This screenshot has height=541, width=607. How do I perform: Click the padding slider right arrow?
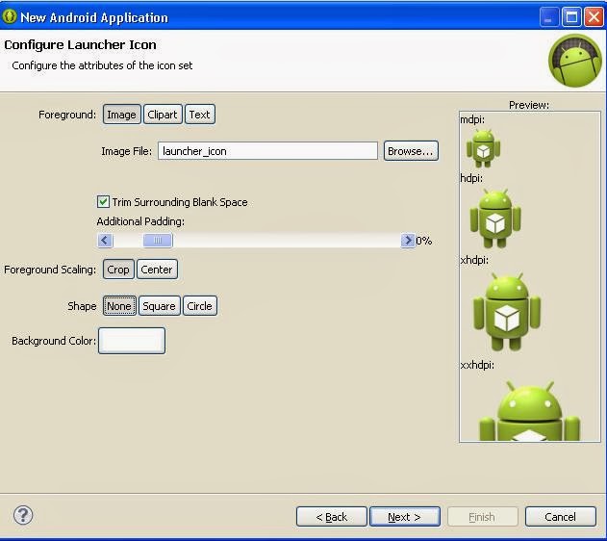point(408,241)
